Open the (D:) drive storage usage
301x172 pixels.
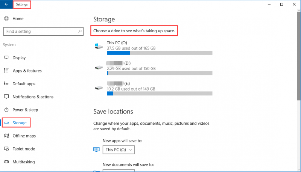click(x=154, y=68)
